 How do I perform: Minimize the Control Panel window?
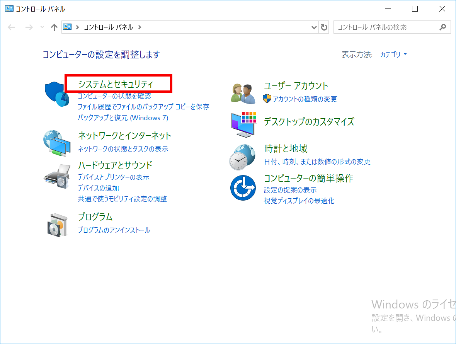pyautogui.click(x=388, y=9)
